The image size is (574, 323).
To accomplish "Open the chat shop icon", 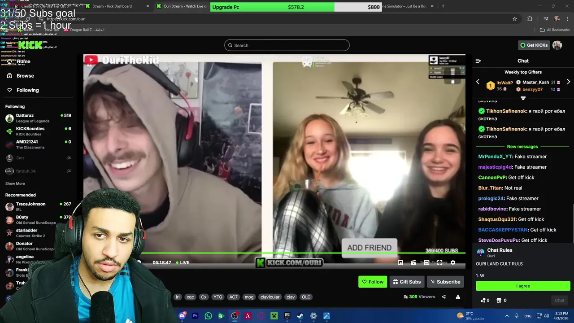I will click(x=501, y=300).
